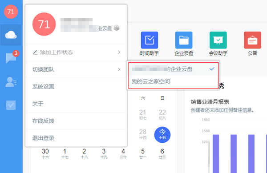Switch to 我的云之家空间 team
This screenshot has width=267, height=173.
click(174, 82)
